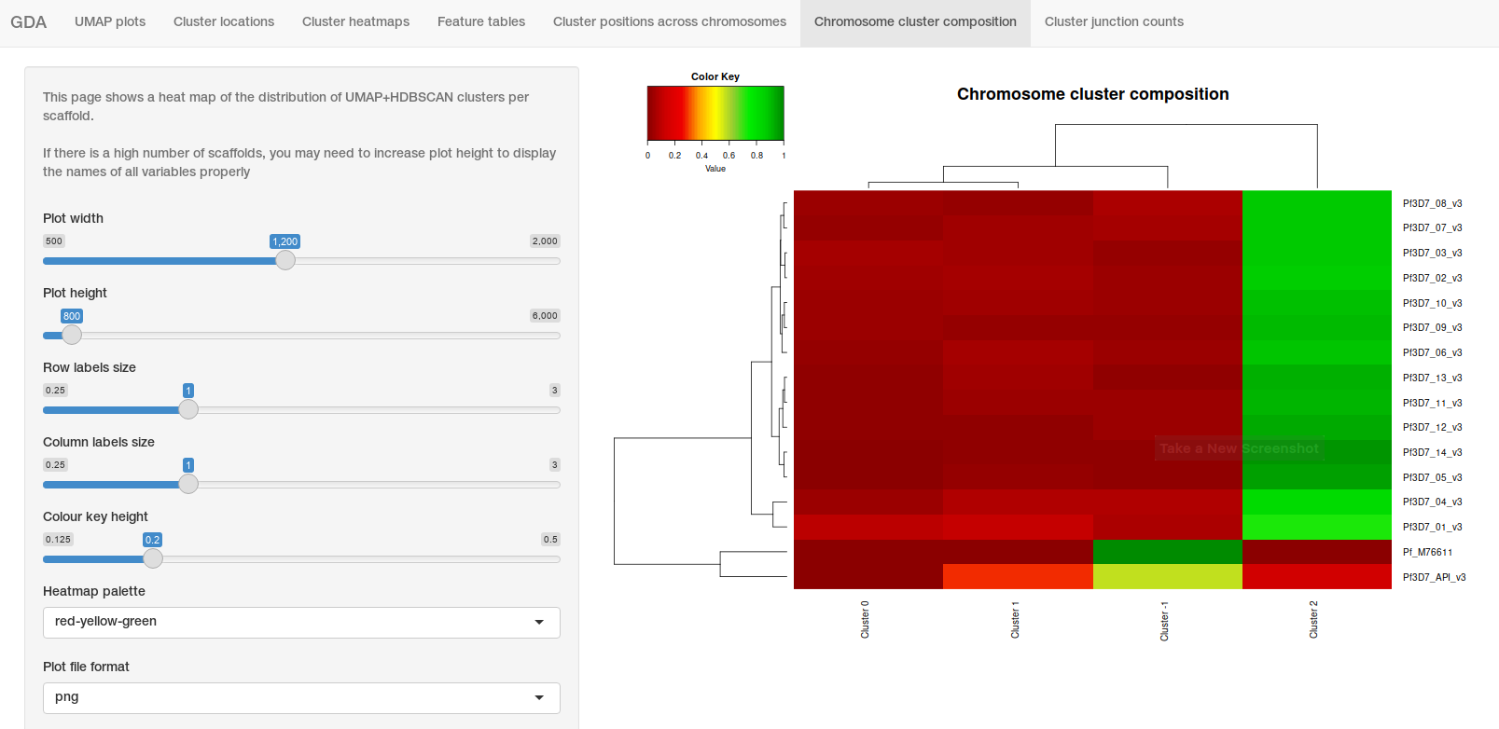Click the Pf3D7_13_v3 row label
The height and width of the screenshot is (729, 1499).
click(x=1432, y=378)
